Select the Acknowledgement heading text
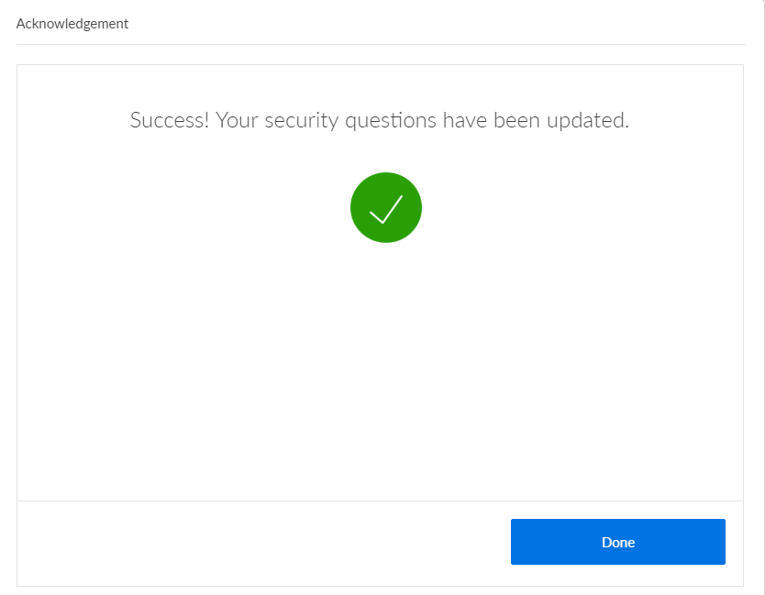765x595 pixels. click(x=72, y=24)
